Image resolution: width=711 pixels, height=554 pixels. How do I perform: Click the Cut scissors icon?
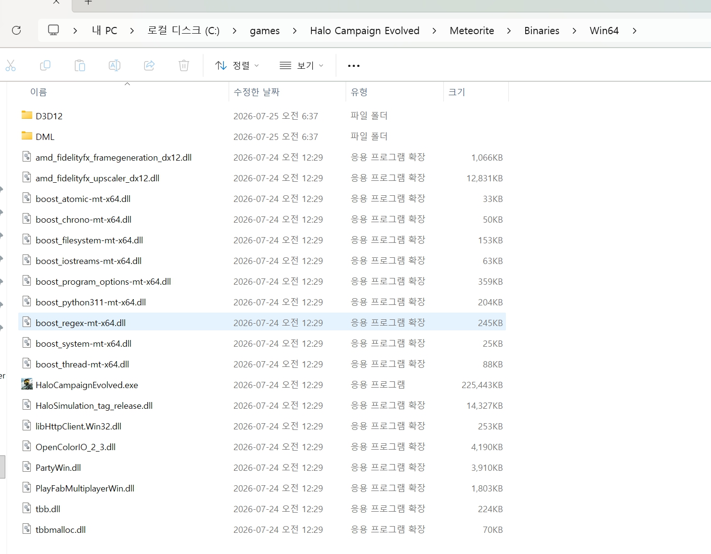11,65
